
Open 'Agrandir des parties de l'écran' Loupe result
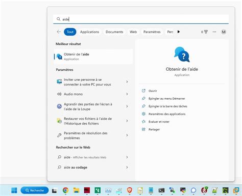pos(93,106)
